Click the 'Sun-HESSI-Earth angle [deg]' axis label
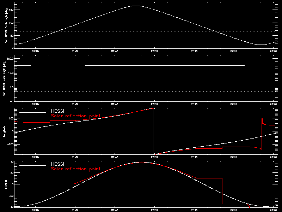282x212 pixels. pyautogui.click(x=6, y=25)
